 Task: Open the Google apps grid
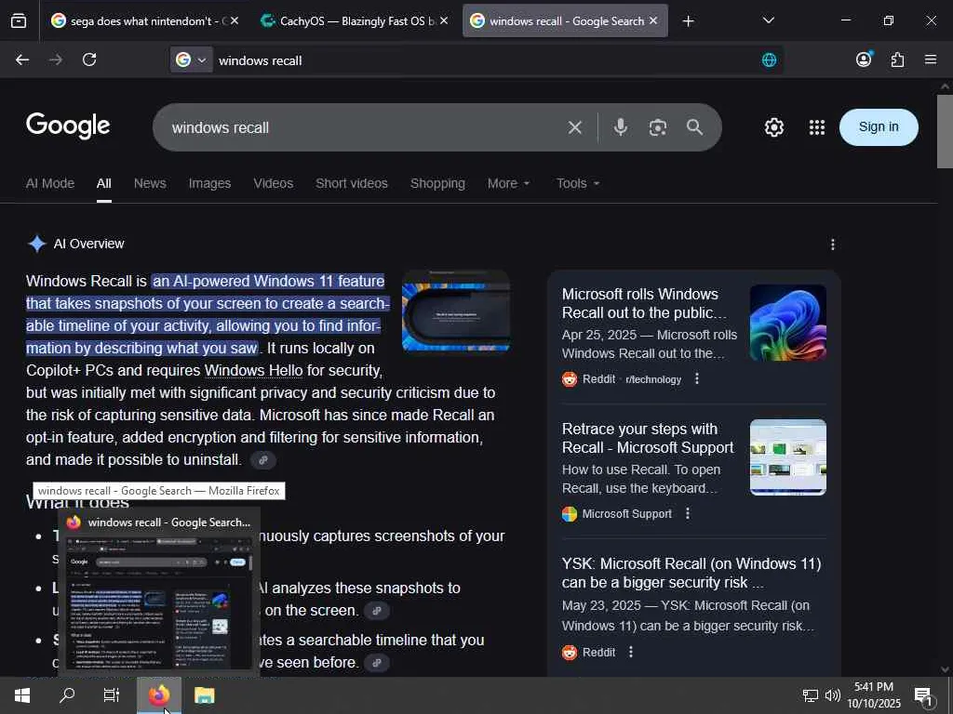coord(817,127)
